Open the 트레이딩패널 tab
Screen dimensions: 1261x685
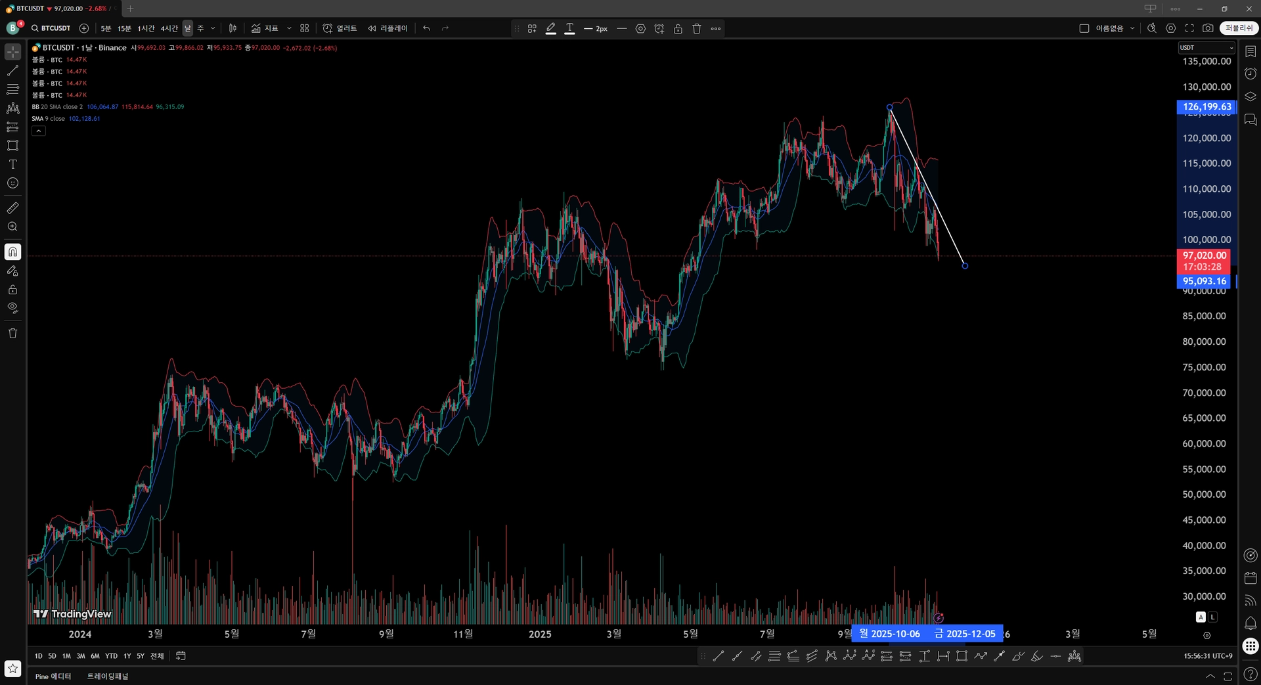click(108, 676)
